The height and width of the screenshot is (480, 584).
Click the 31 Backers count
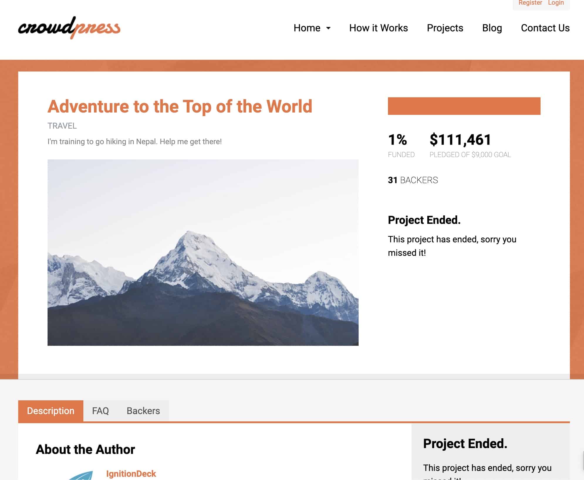(x=413, y=180)
